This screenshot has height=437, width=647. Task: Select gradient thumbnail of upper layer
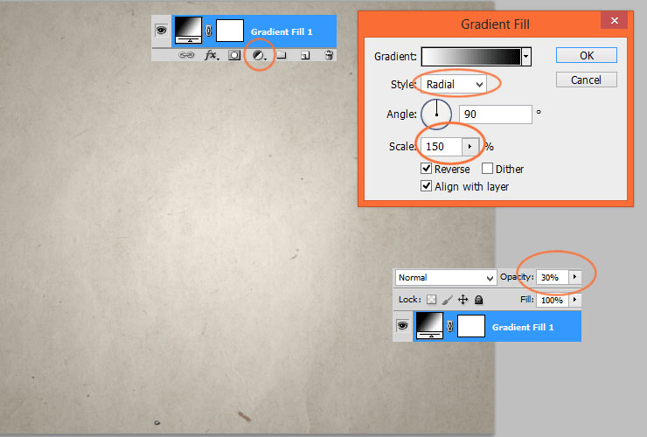coord(189,30)
